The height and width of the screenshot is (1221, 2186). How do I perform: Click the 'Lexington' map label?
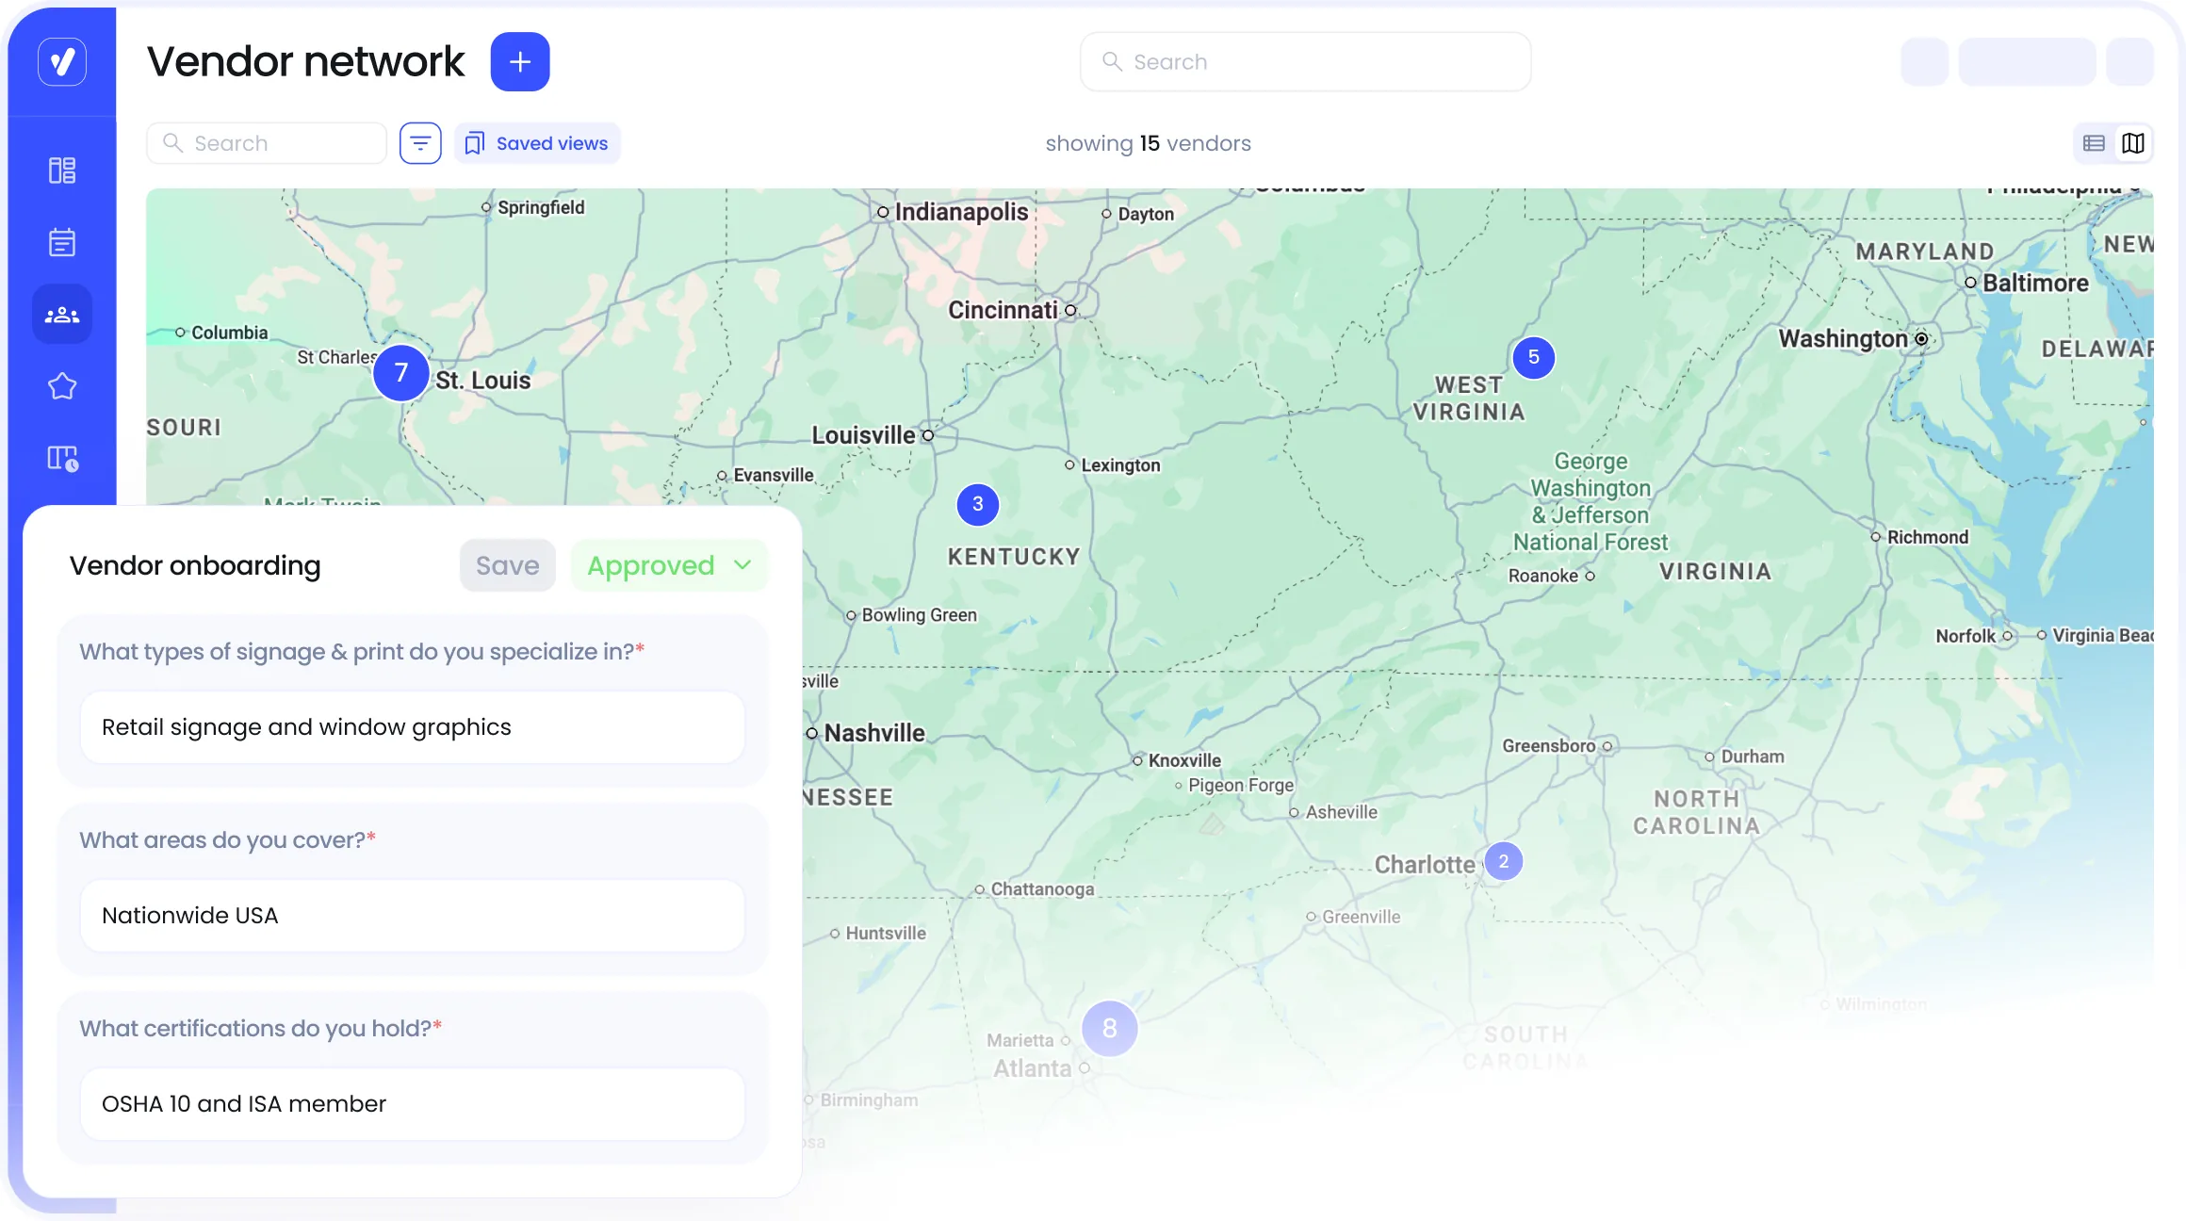point(1120,465)
